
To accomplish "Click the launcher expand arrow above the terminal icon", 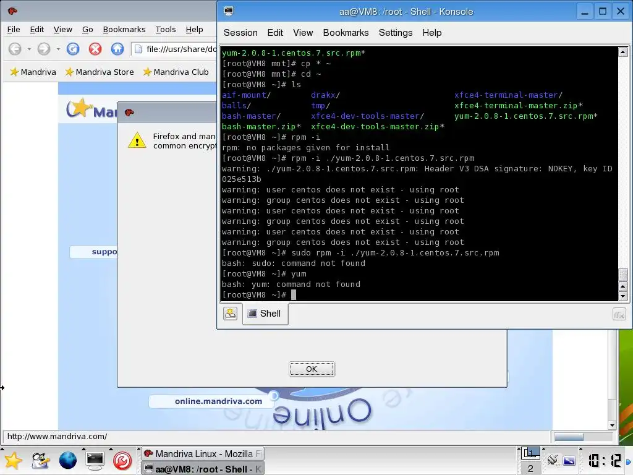I will pos(83,449).
